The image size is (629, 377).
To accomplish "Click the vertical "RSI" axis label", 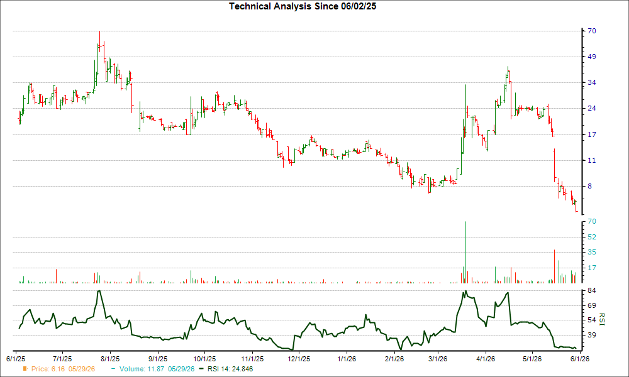I will tap(601, 319).
